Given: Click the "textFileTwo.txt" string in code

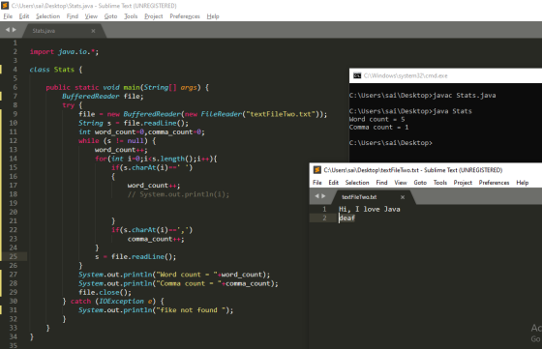Looking at the screenshot, I should pos(281,114).
